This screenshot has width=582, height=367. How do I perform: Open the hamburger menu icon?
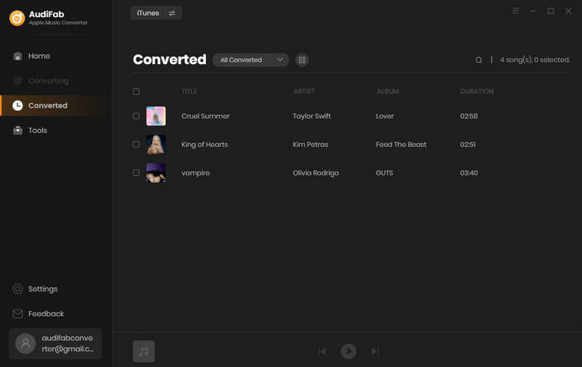point(515,10)
